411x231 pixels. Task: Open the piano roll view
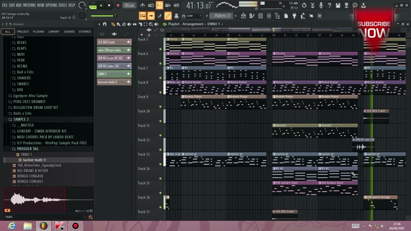pos(252,16)
